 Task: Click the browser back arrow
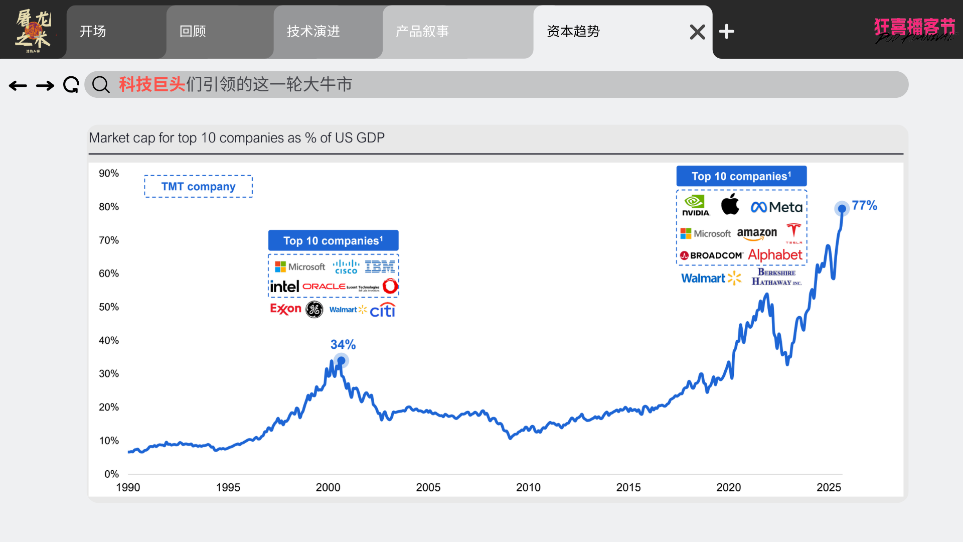point(18,86)
